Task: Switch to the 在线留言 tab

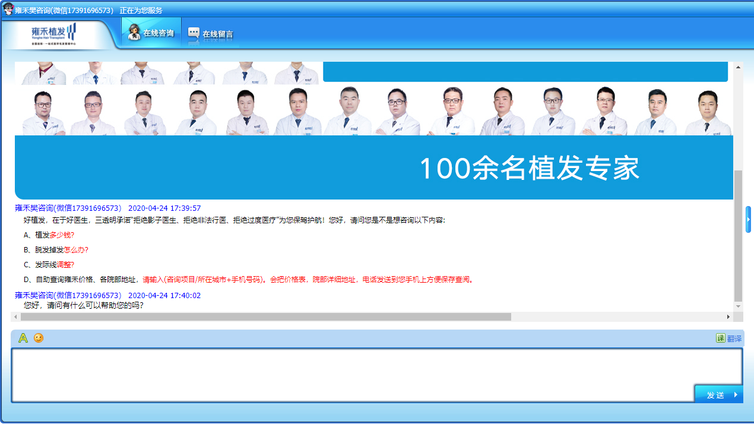Action: click(210, 34)
